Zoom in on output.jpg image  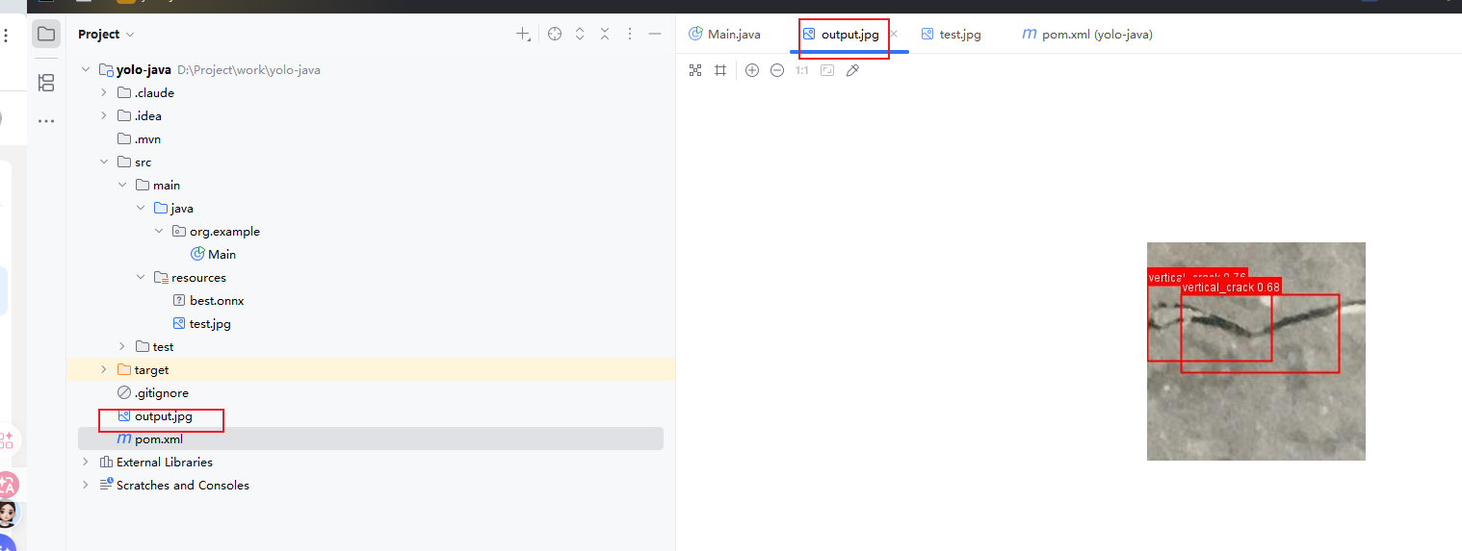point(752,70)
